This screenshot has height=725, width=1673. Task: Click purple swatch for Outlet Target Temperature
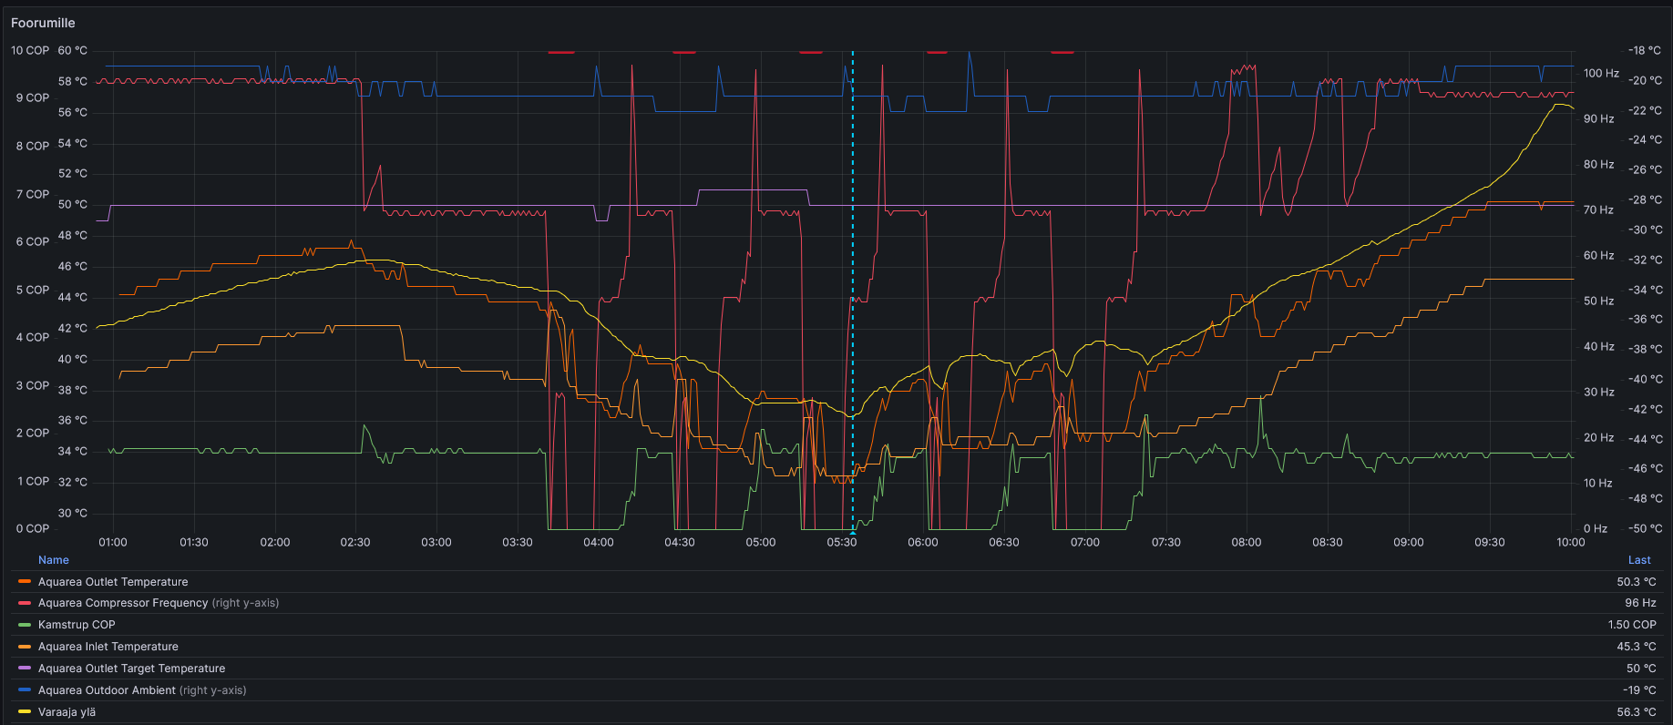pyautogui.click(x=25, y=669)
